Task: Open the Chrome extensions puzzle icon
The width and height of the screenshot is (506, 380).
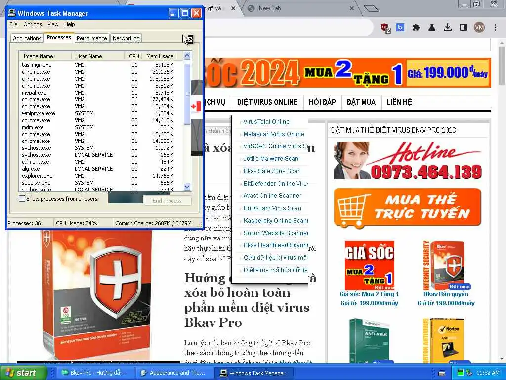Action: pos(416,28)
